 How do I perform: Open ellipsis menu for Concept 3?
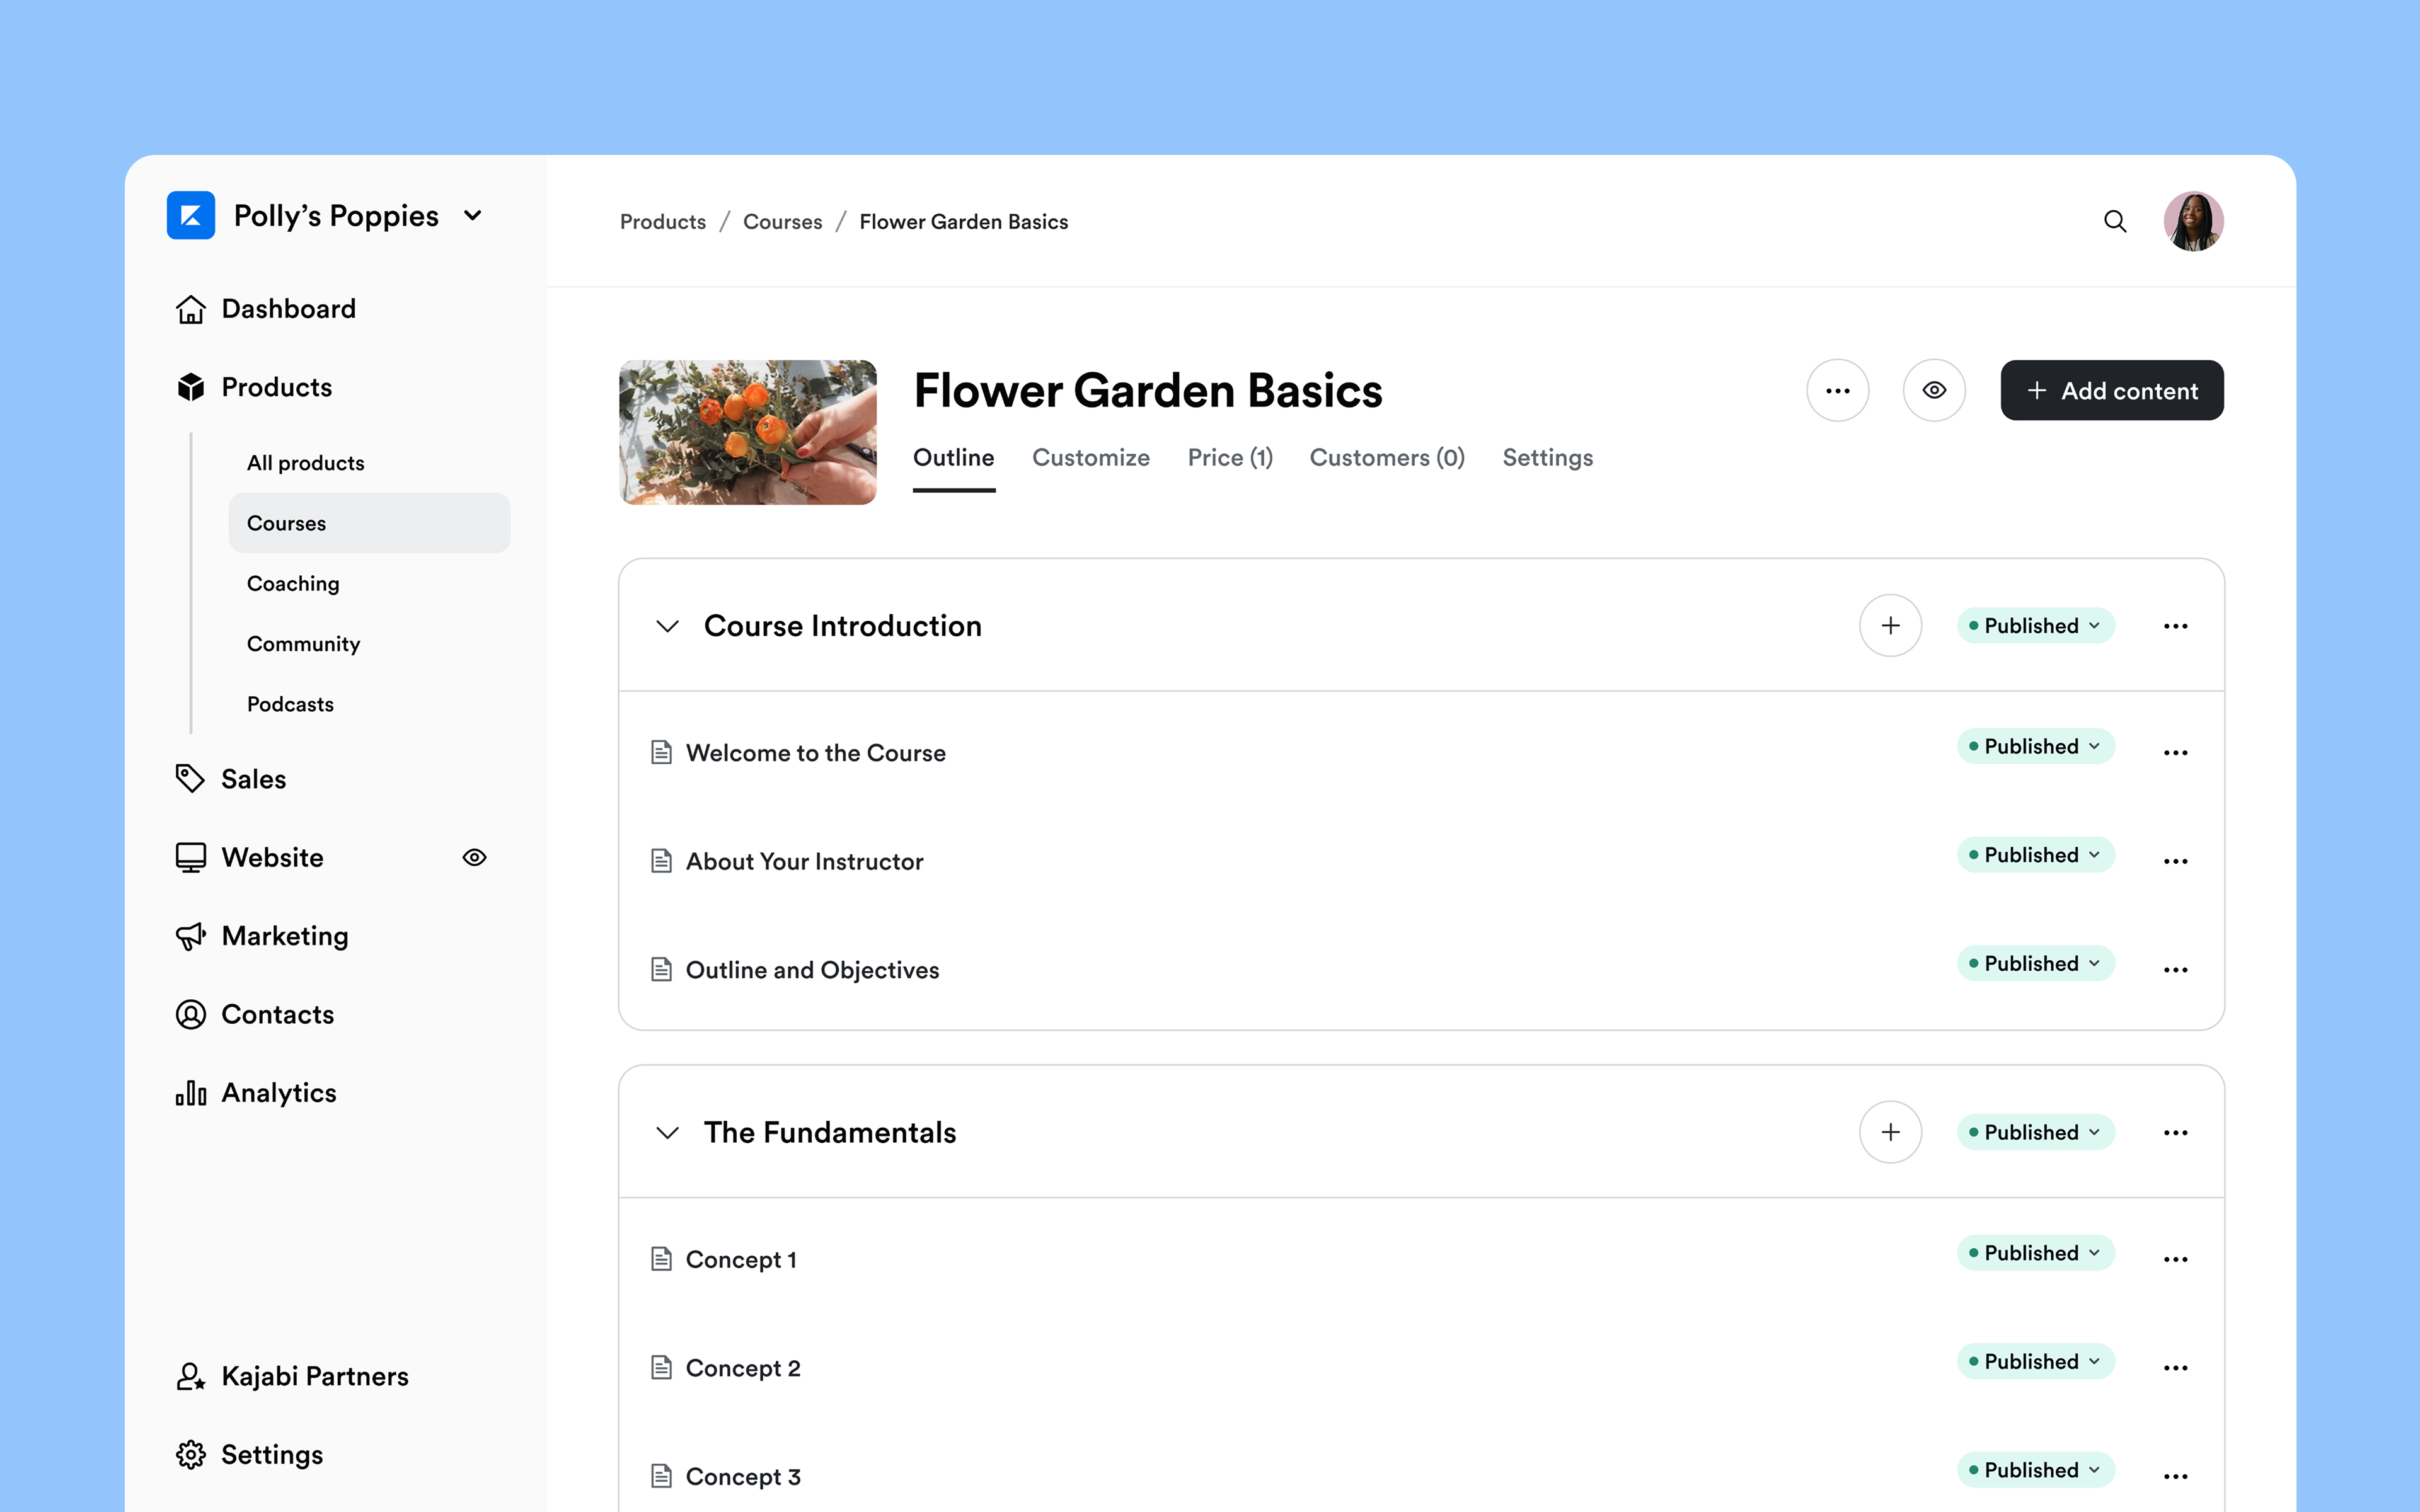(x=2175, y=1476)
